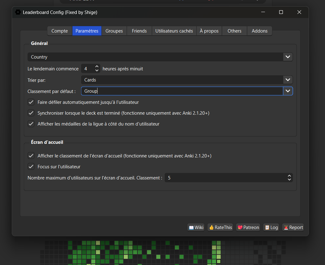325x265 pixels.
Task: Open the Utilisateurs cachés tab
Action: 174,31
